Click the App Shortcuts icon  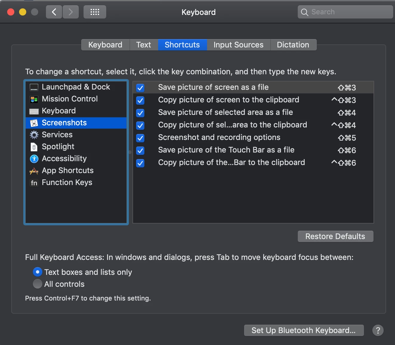[34, 171]
